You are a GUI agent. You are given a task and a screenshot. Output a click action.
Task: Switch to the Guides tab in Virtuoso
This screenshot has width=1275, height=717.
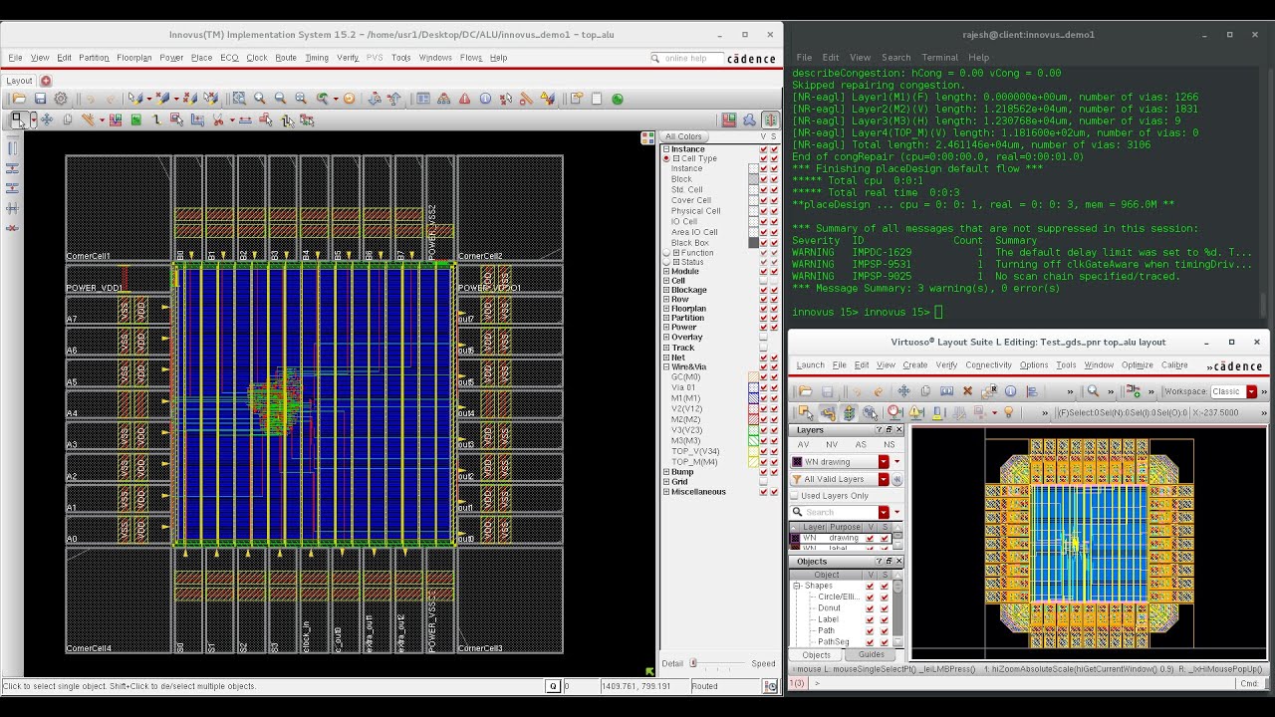(871, 654)
